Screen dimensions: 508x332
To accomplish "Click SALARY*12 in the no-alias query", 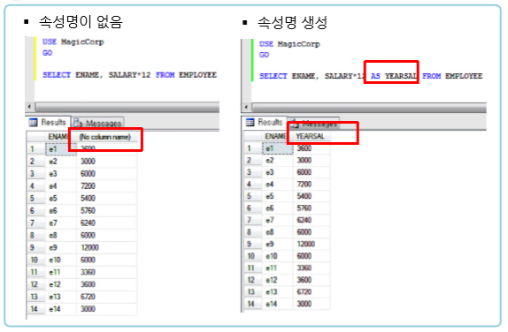I will (x=129, y=75).
